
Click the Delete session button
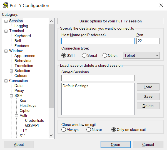(148, 106)
